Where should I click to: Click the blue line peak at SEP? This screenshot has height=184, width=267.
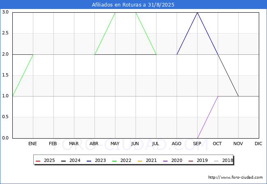click(x=197, y=13)
